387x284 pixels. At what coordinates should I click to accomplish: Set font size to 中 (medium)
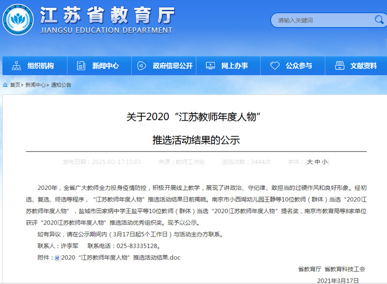coord(317,162)
